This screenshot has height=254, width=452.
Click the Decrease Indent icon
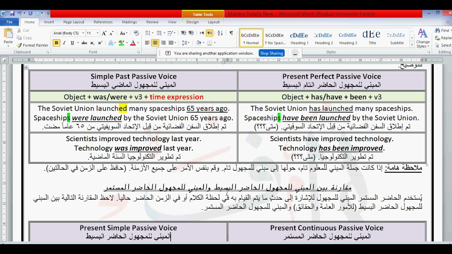[x=184, y=33]
